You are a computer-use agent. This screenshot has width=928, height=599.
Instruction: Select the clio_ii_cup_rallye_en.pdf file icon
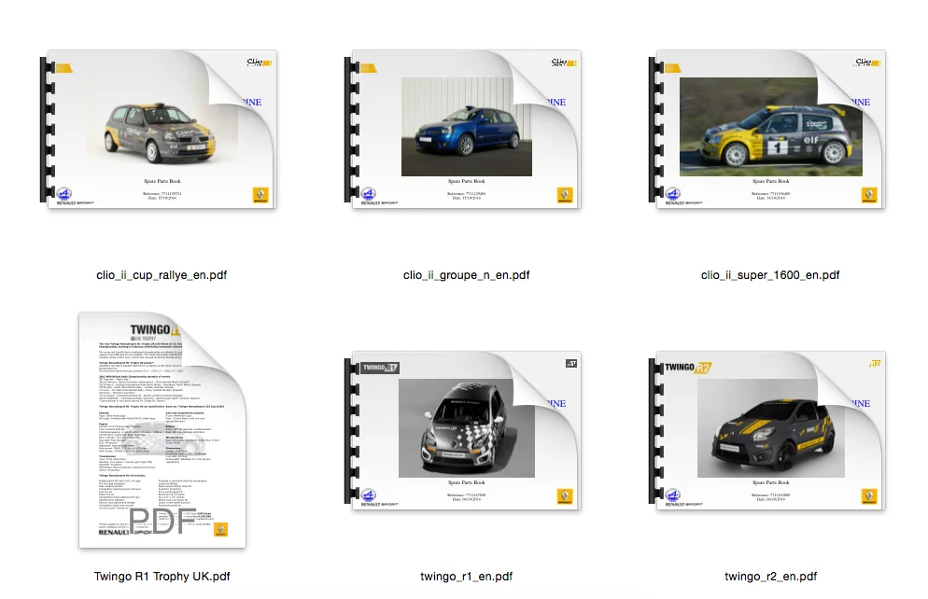click(159, 129)
